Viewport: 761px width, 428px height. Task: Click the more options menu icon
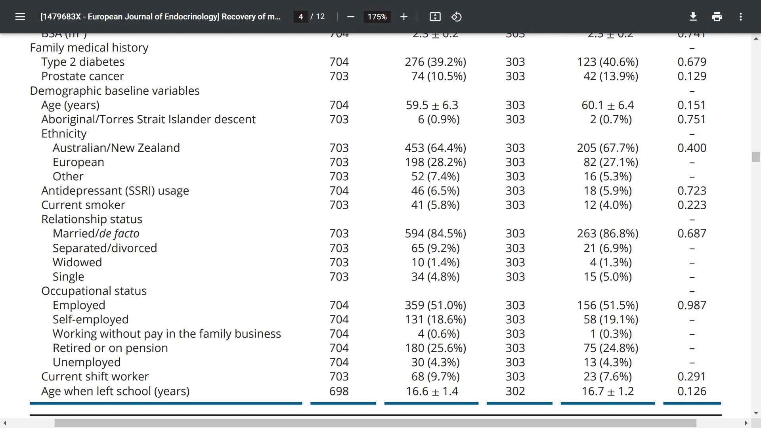pos(742,16)
